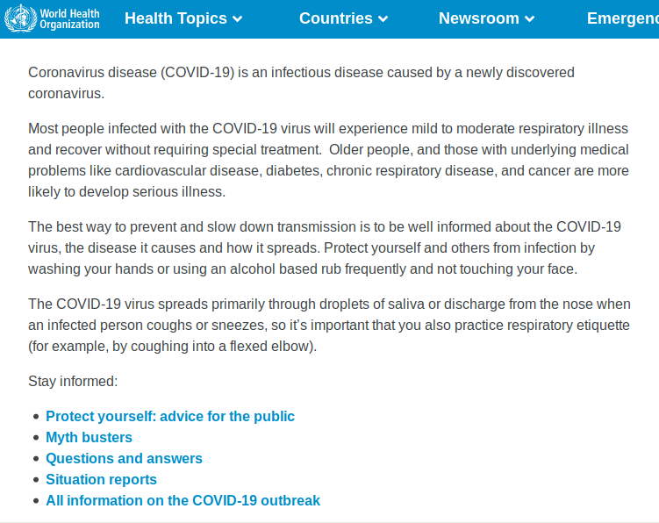Open the Countries menu

coord(335,18)
